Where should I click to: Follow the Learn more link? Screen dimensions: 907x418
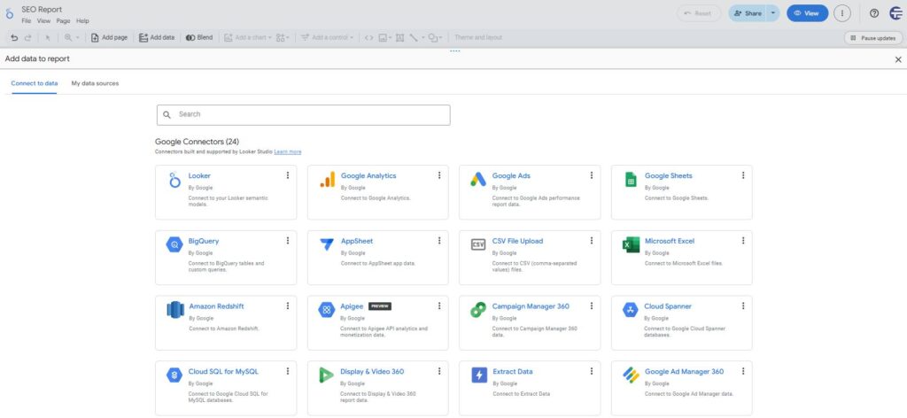[288, 151]
